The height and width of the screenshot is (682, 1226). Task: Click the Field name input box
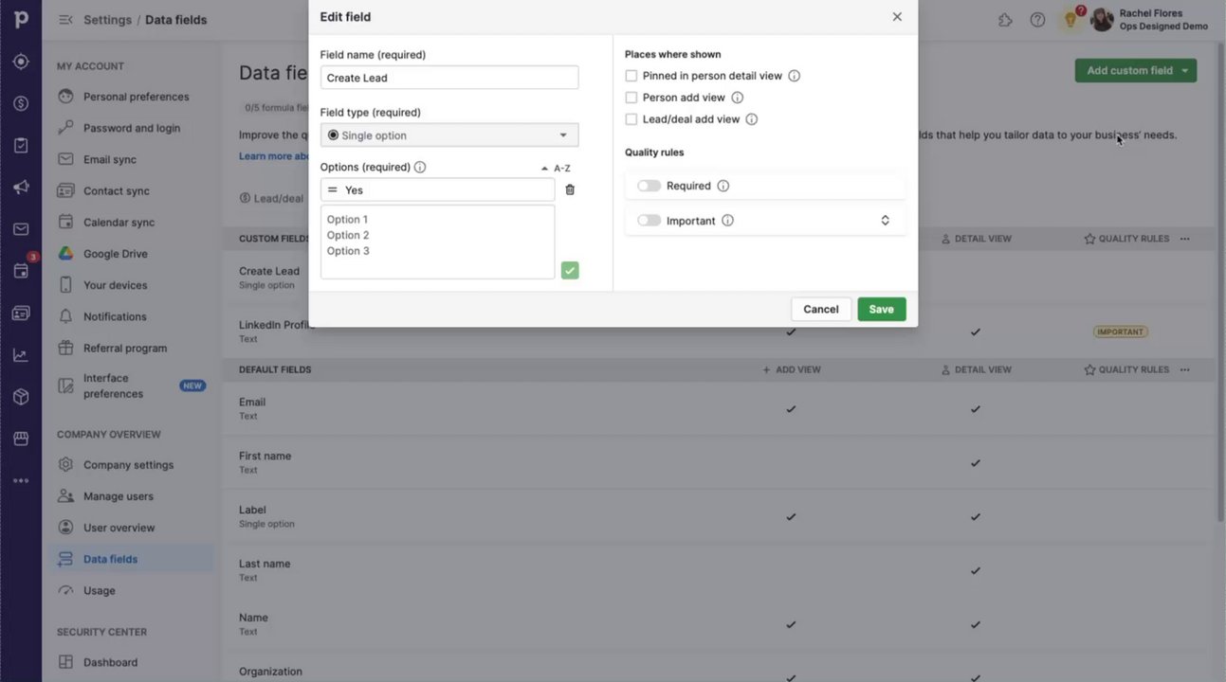[449, 78]
